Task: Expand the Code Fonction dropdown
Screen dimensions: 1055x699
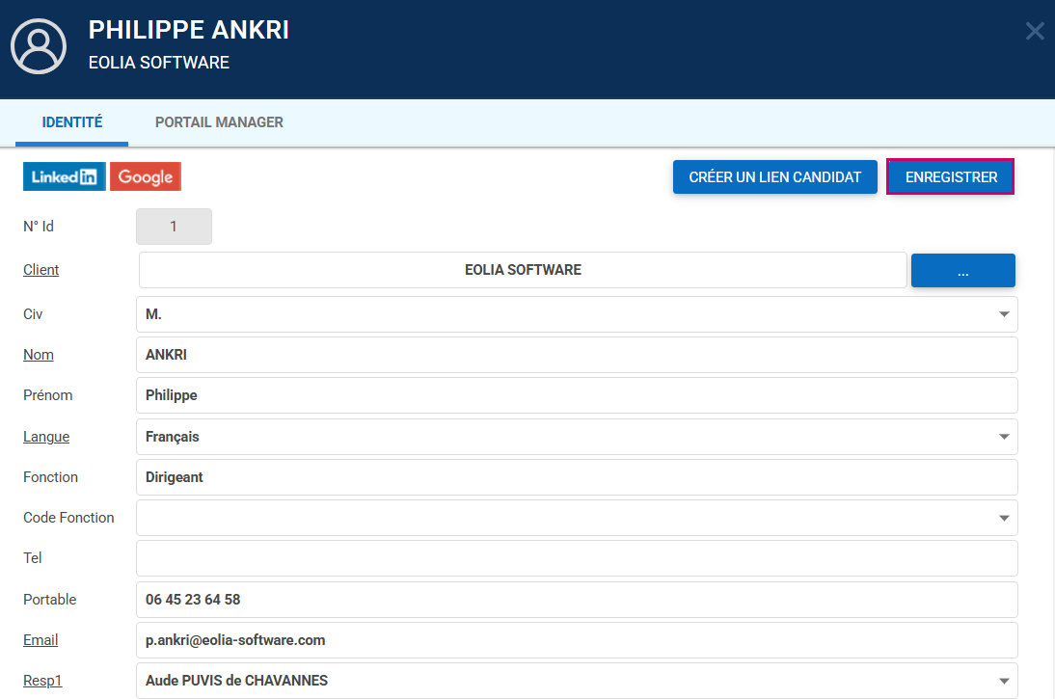Action: 1003,518
